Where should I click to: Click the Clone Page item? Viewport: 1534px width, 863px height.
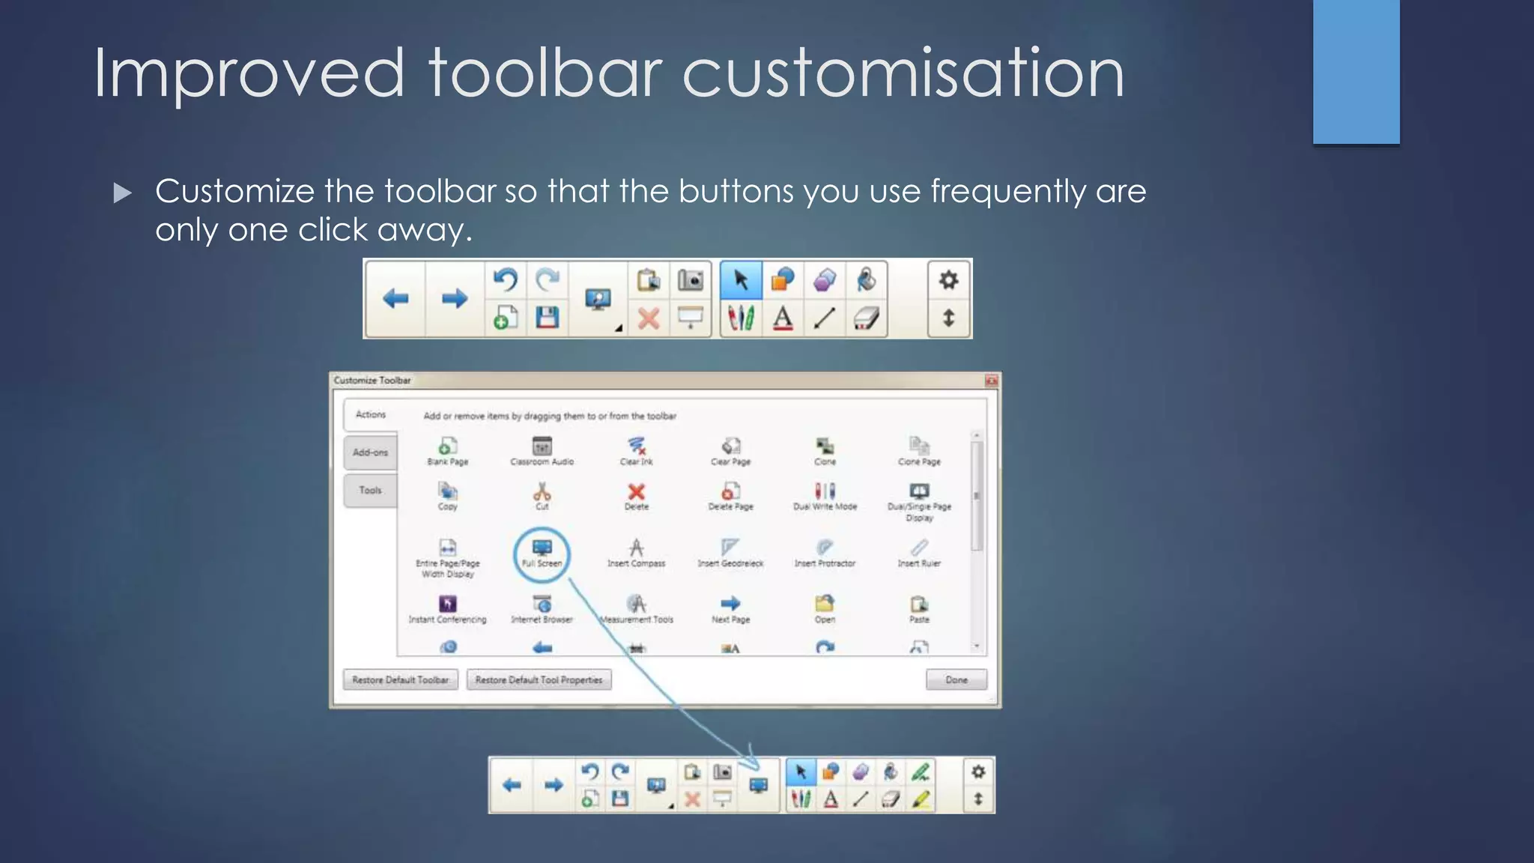919,452
